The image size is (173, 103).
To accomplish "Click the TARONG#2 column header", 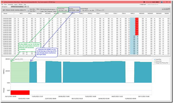I will [150, 13].
